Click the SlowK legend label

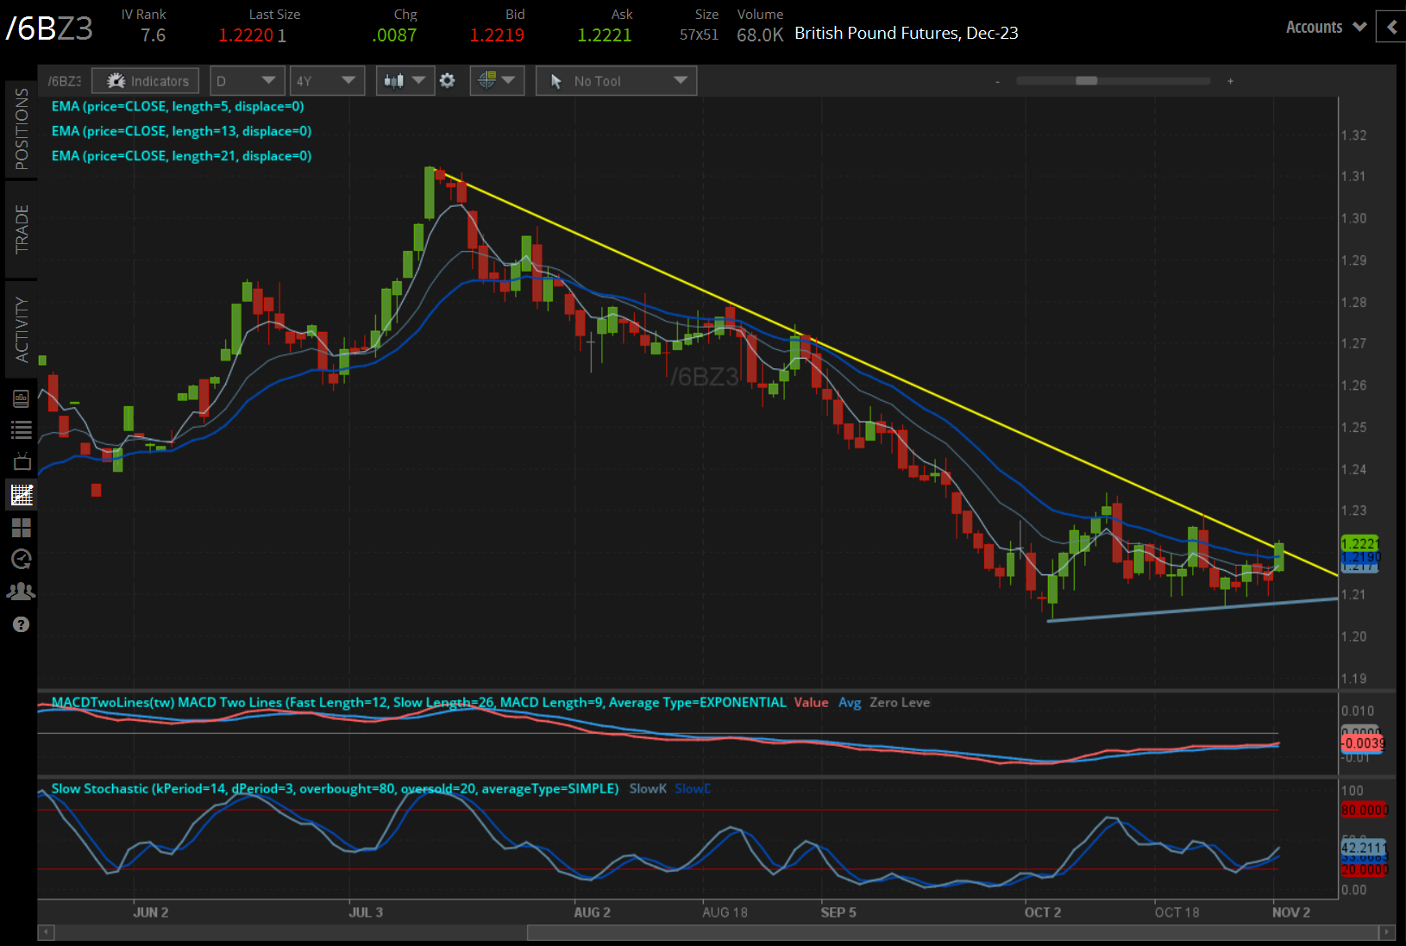(x=648, y=788)
